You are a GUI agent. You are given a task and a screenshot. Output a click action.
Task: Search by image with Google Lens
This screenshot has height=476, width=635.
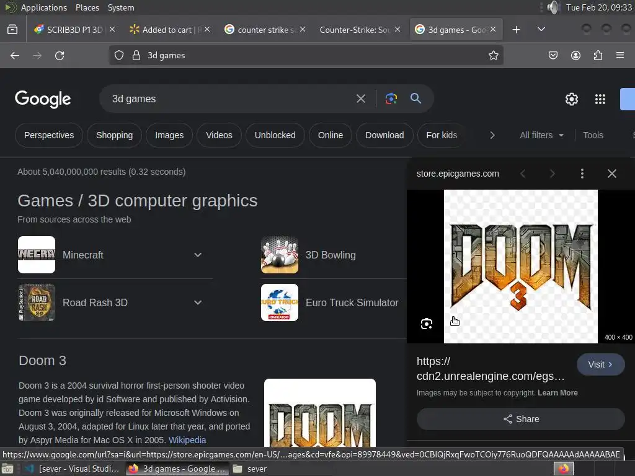point(391,99)
